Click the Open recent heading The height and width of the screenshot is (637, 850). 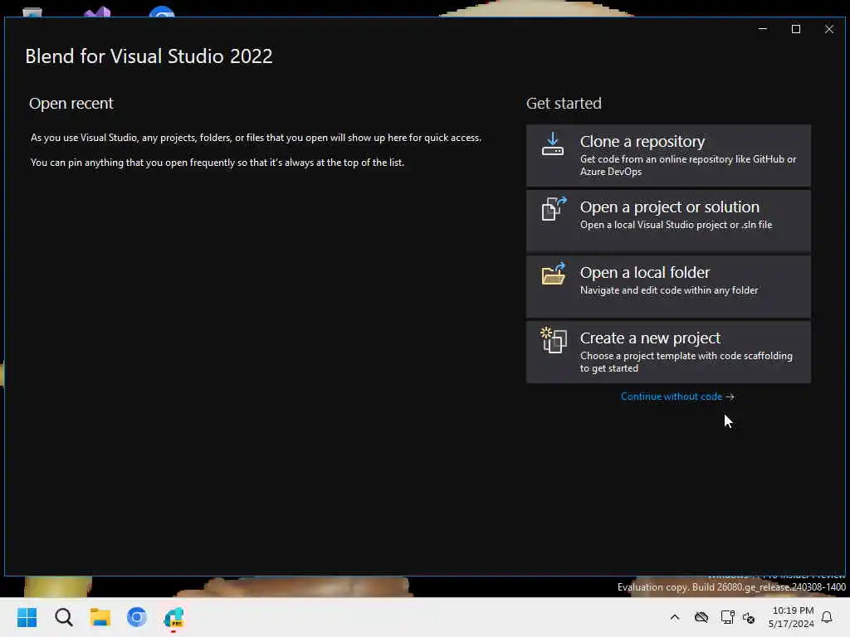click(x=71, y=104)
